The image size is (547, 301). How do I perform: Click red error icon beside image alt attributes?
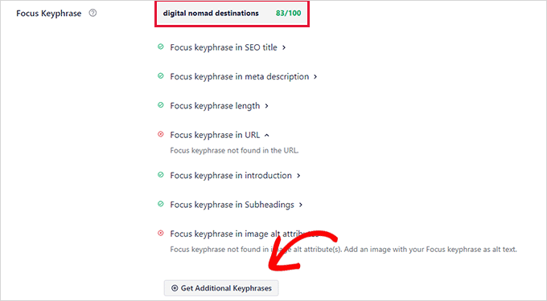pos(160,233)
